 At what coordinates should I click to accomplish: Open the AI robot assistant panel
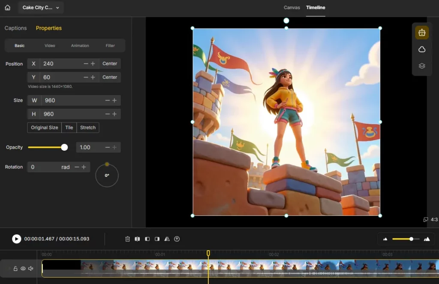[x=422, y=33]
